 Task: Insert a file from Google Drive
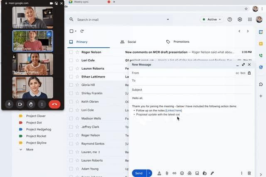click(190, 173)
